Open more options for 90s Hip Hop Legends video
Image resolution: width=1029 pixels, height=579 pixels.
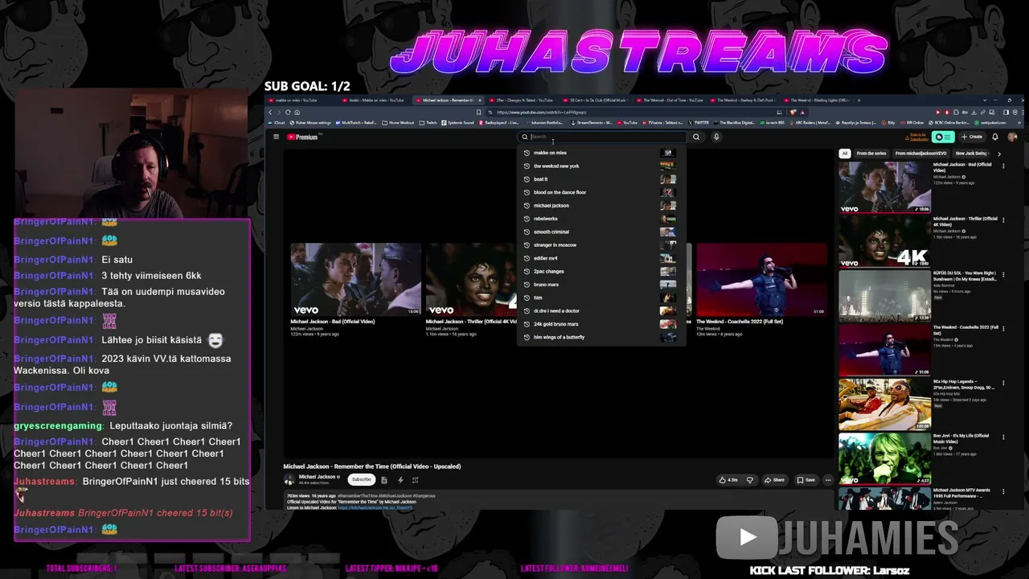[x=1002, y=384]
